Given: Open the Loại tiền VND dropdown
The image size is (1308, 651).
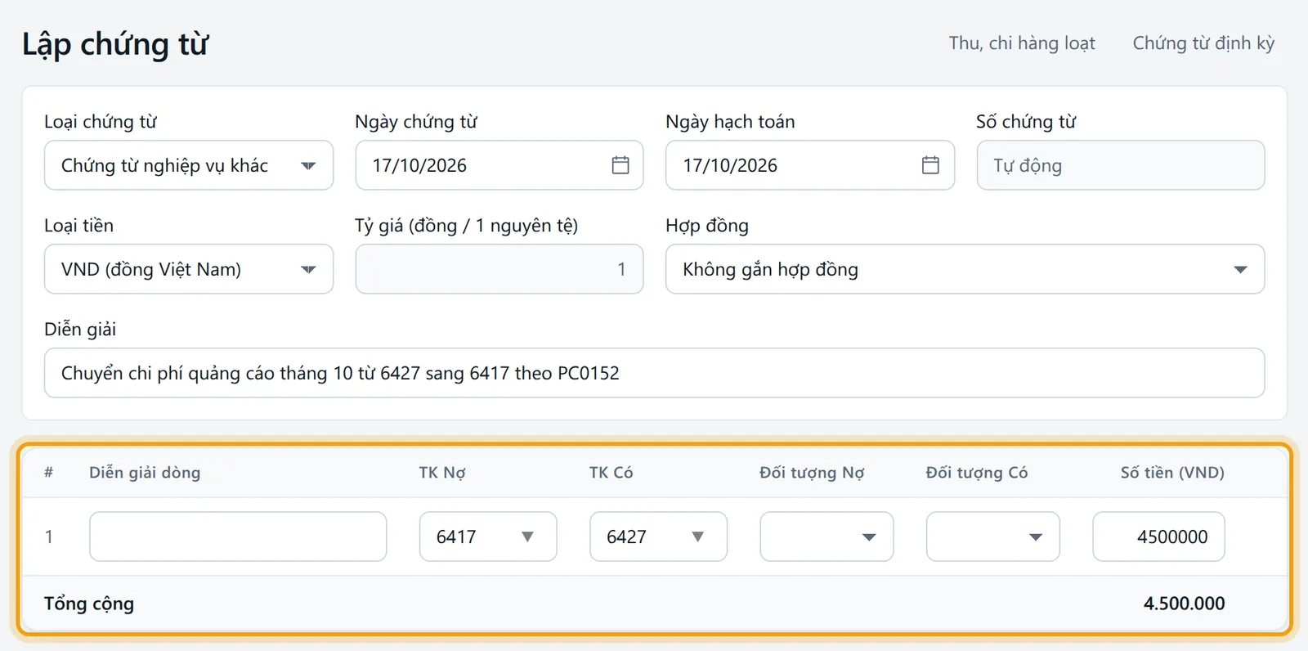Looking at the screenshot, I should coord(189,269).
